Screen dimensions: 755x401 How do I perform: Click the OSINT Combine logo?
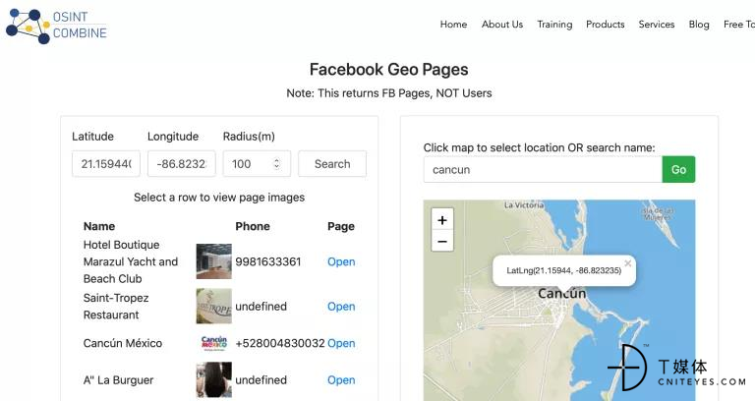point(56,26)
